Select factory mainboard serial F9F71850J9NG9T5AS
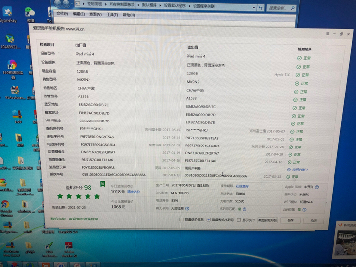Screen dimensions: 356x267 coord(97,137)
